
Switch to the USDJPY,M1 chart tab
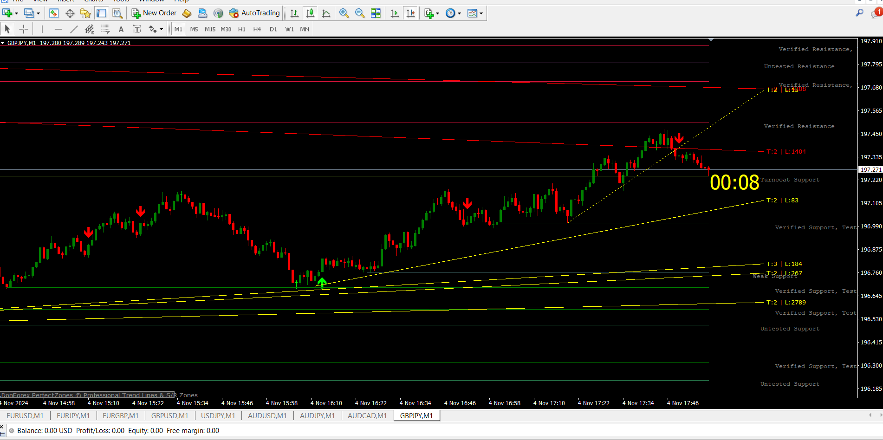pyautogui.click(x=218, y=416)
